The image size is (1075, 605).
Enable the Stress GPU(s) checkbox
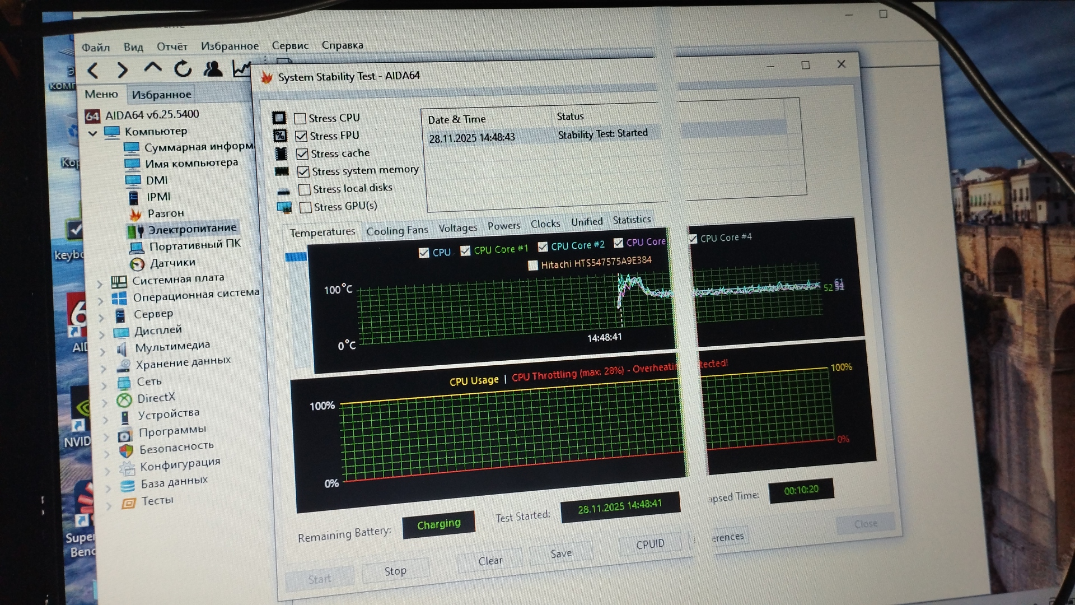[306, 207]
